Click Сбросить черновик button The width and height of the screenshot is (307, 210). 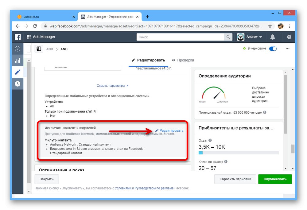coord(235,179)
